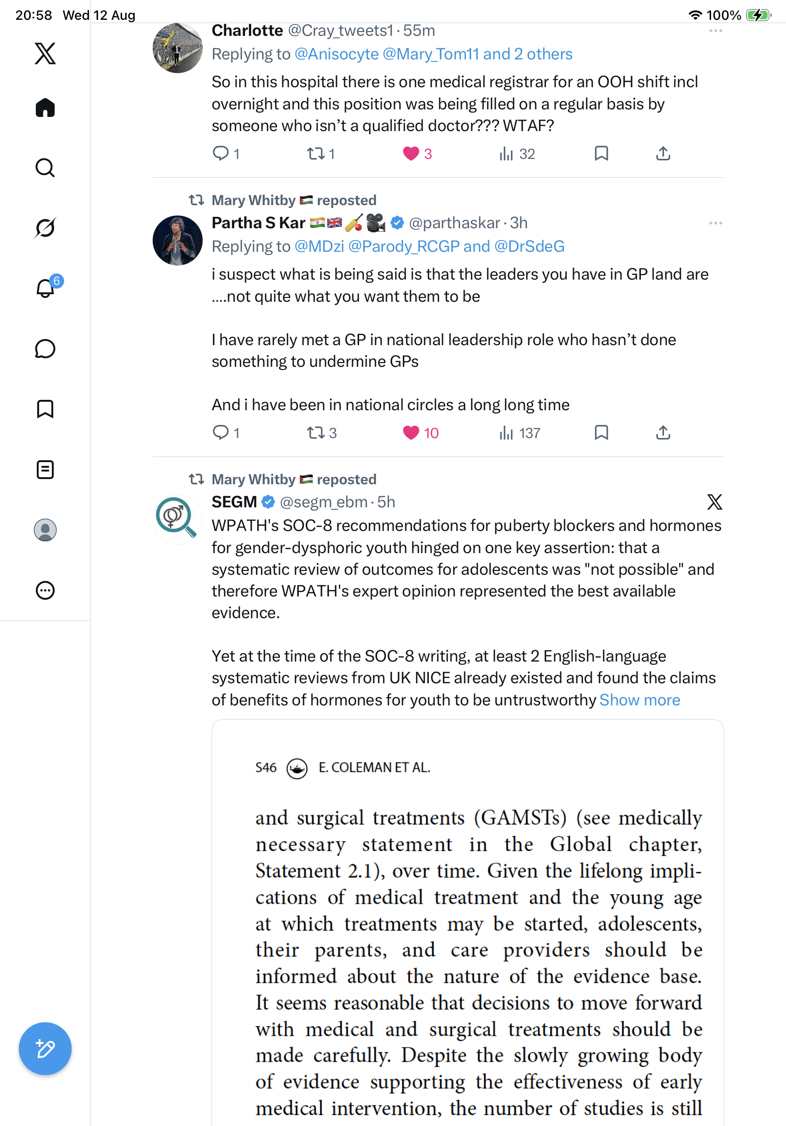The image size is (786, 1126).
Task: Unlike Charlotte's post with 3 likes
Action: (x=418, y=154)
